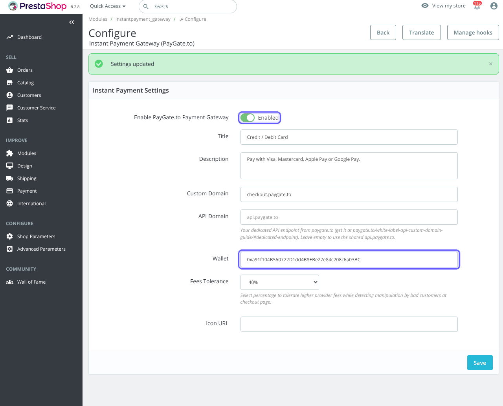Viewport: 503px width, 406px height.
Task: Click the Advanced Parameters gear icon
Action: click(10, 249)
